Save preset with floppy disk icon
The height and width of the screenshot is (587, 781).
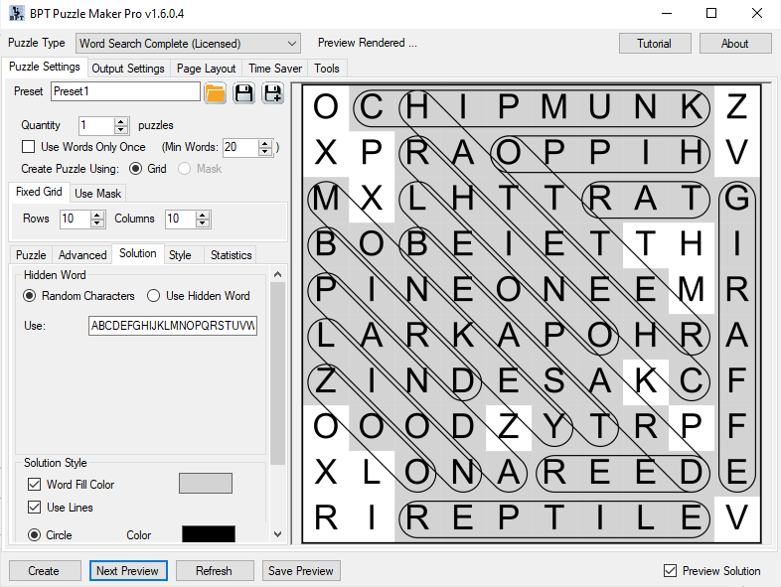(x=244, y=93)
